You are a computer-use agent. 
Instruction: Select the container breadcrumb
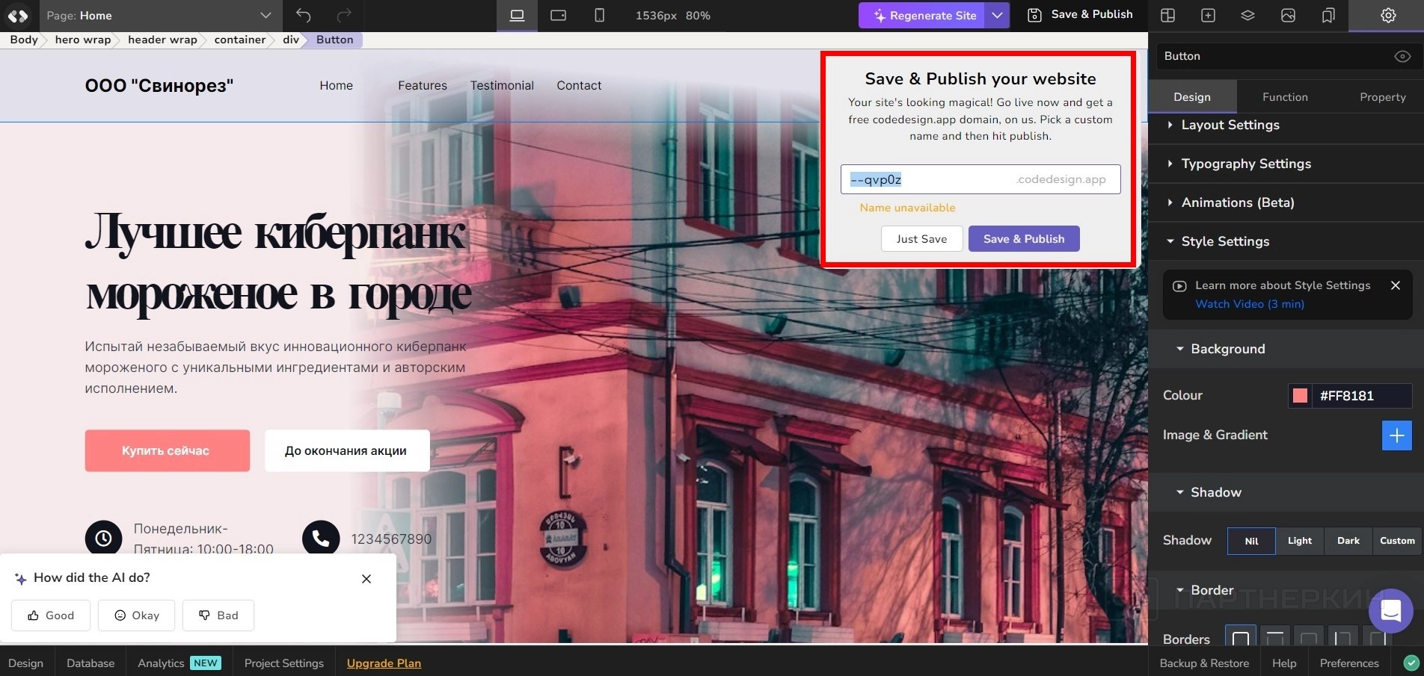(240, 40)
